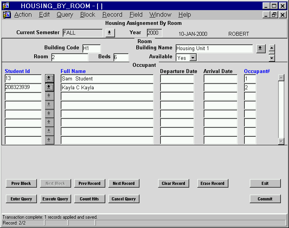This screenshot has height=228, width=289.
Task: Click the Oracle Forms icon in title bar
Action: 6,6
